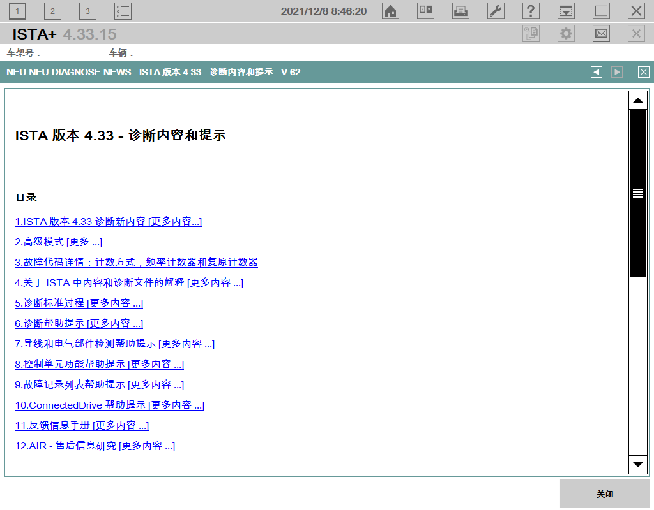Viewport: 654px width, 510px height.
Task: Click the print icon
Action: (461, 11)
